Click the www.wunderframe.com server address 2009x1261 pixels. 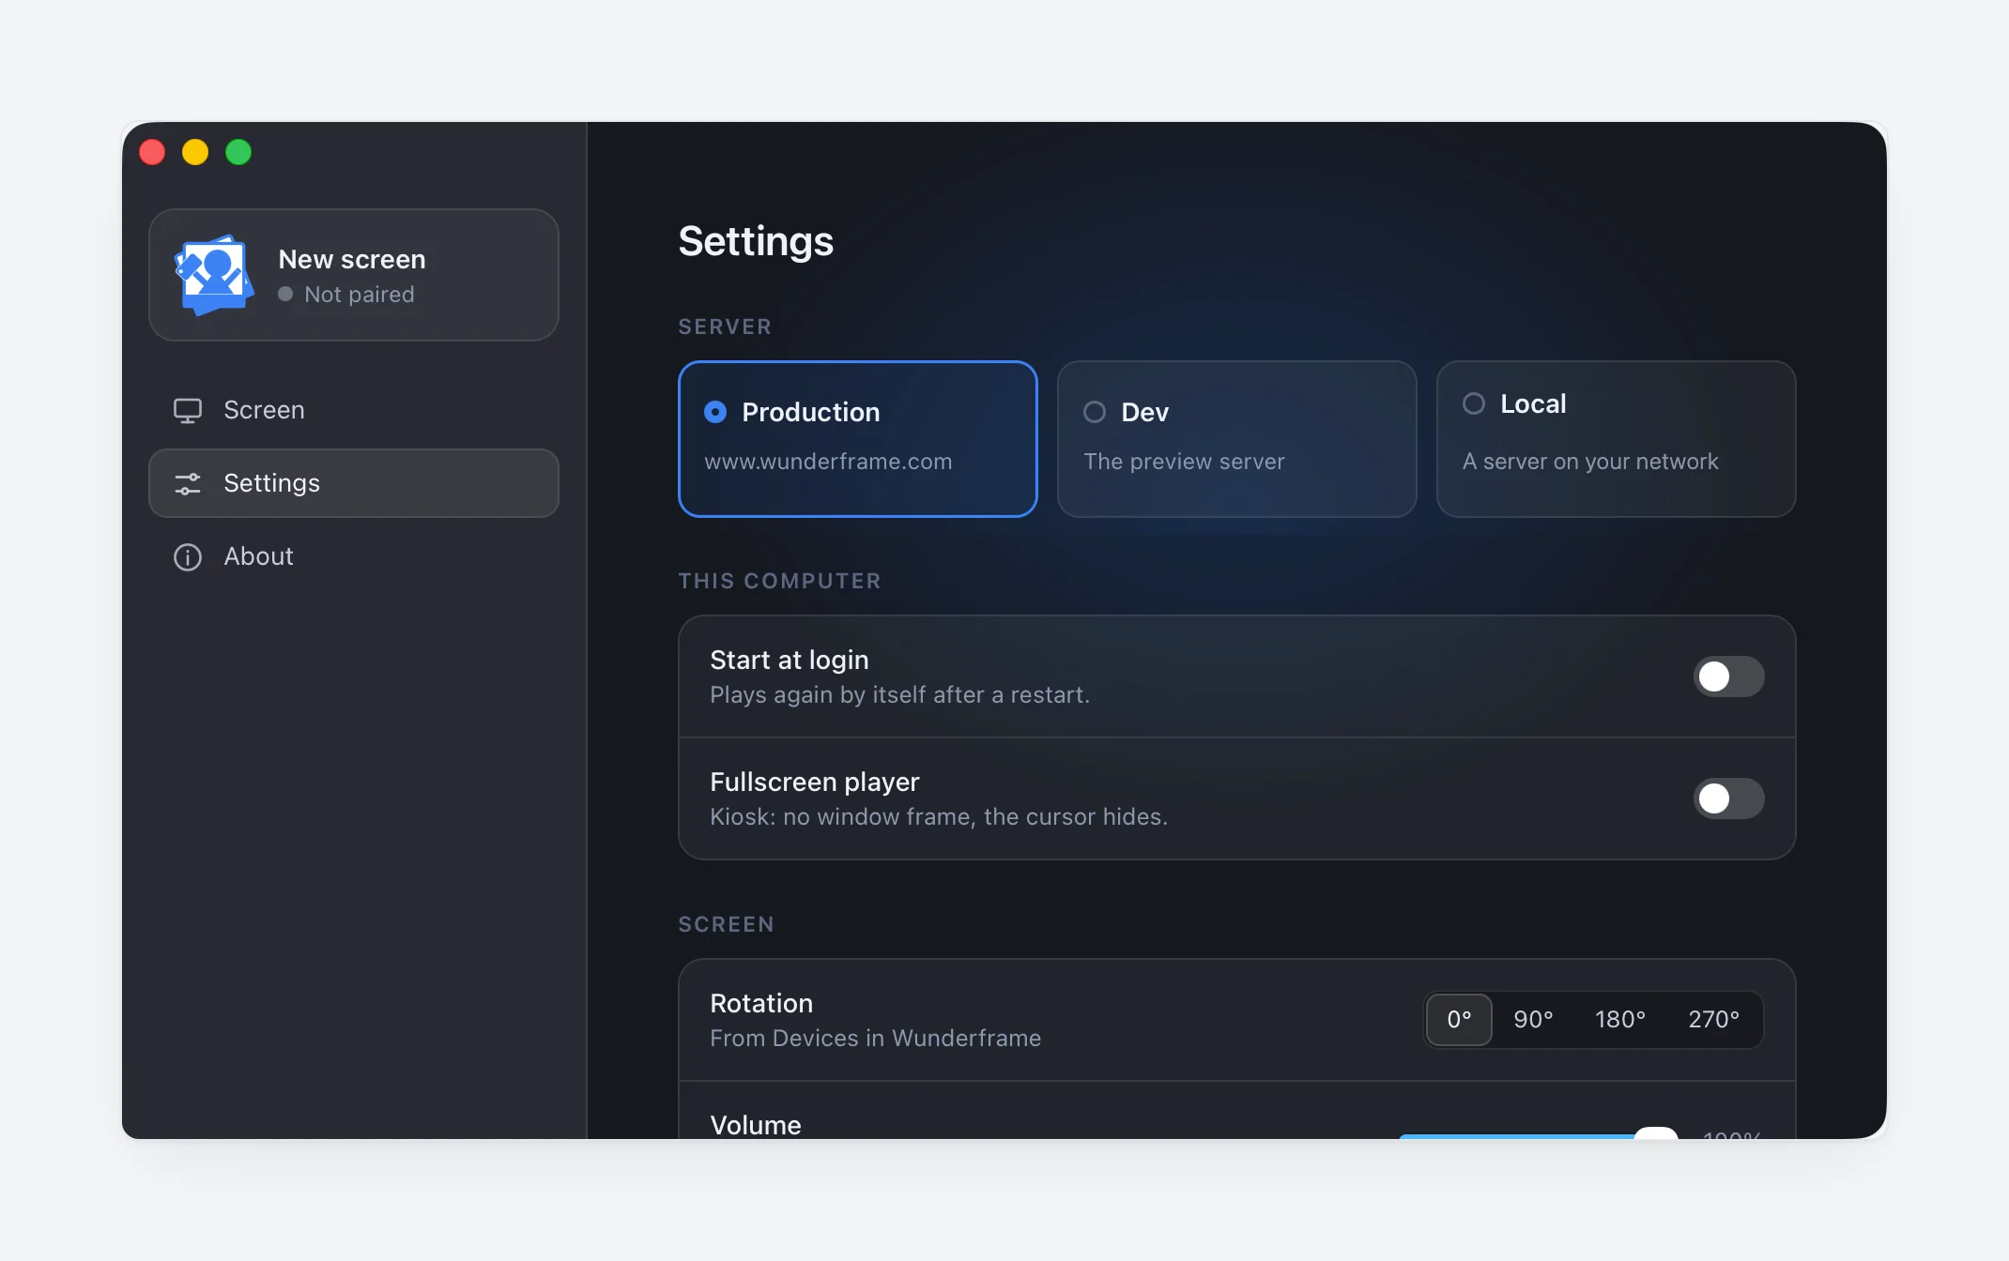[828, 462]
